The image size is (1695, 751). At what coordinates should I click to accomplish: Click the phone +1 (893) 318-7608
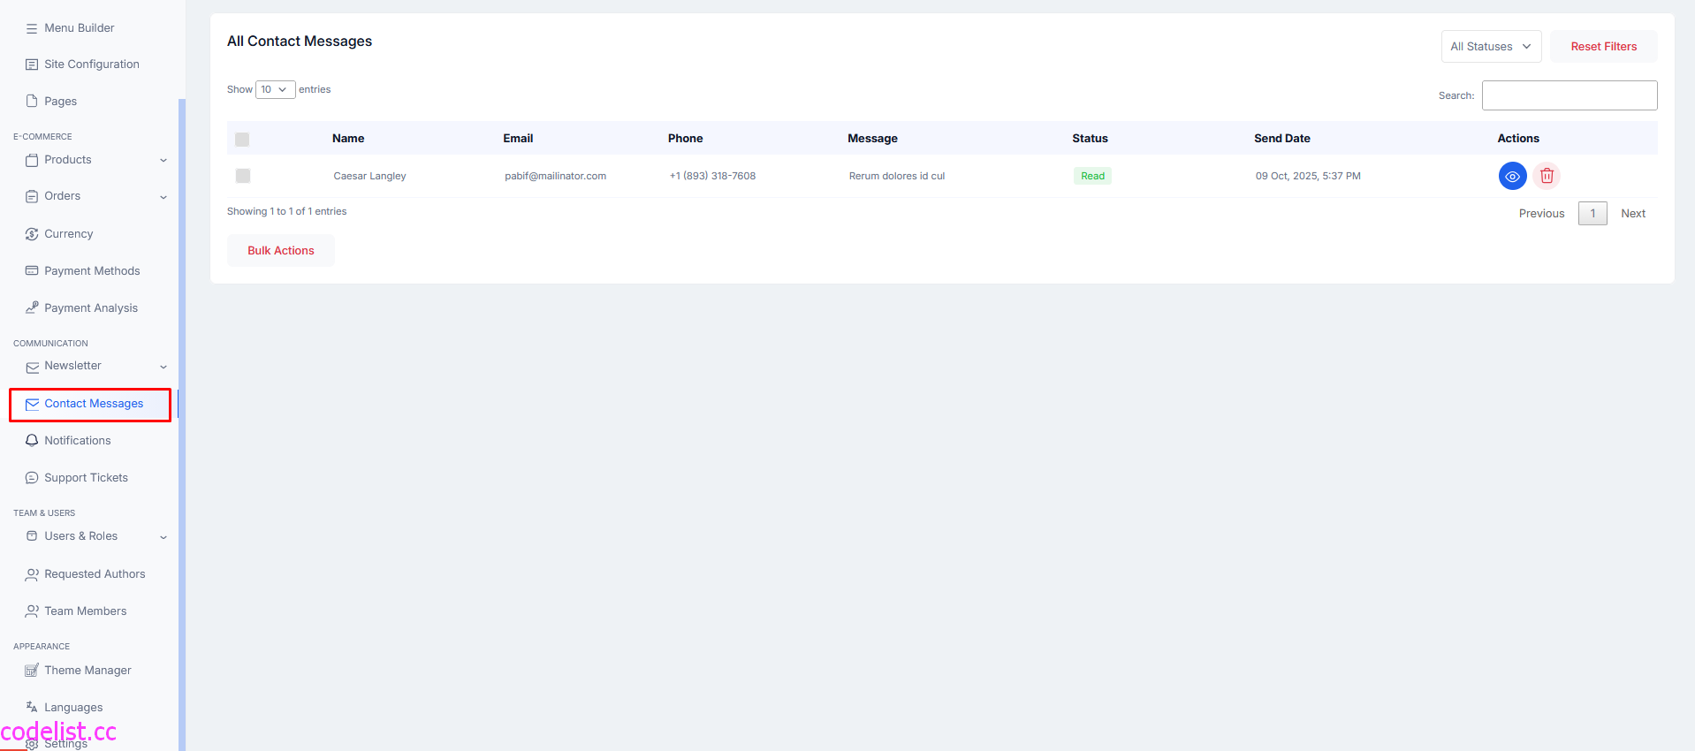(712, 176)
